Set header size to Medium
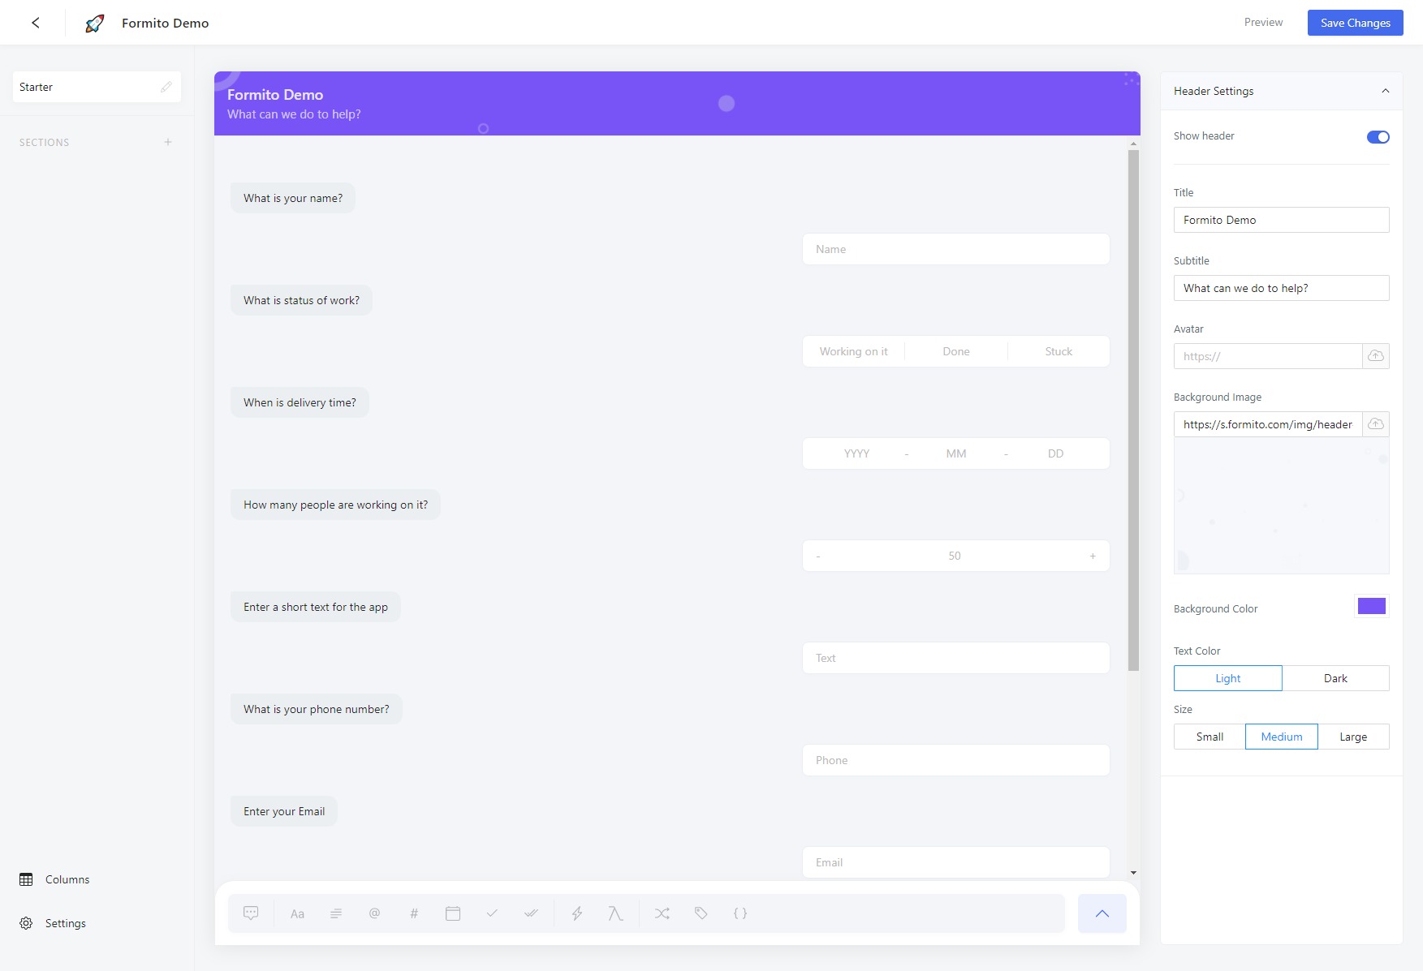Screen dimensions: 1423x971 1282,737
